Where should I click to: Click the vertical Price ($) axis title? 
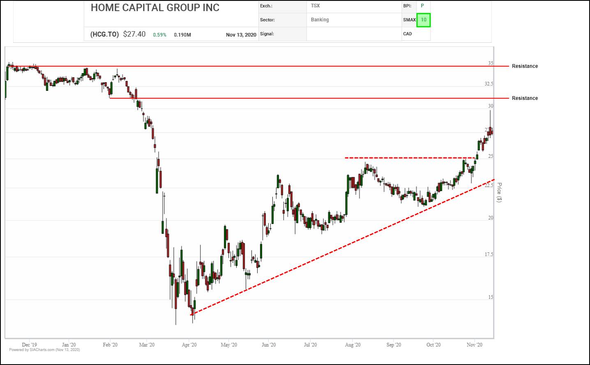(x=499, y=192)
